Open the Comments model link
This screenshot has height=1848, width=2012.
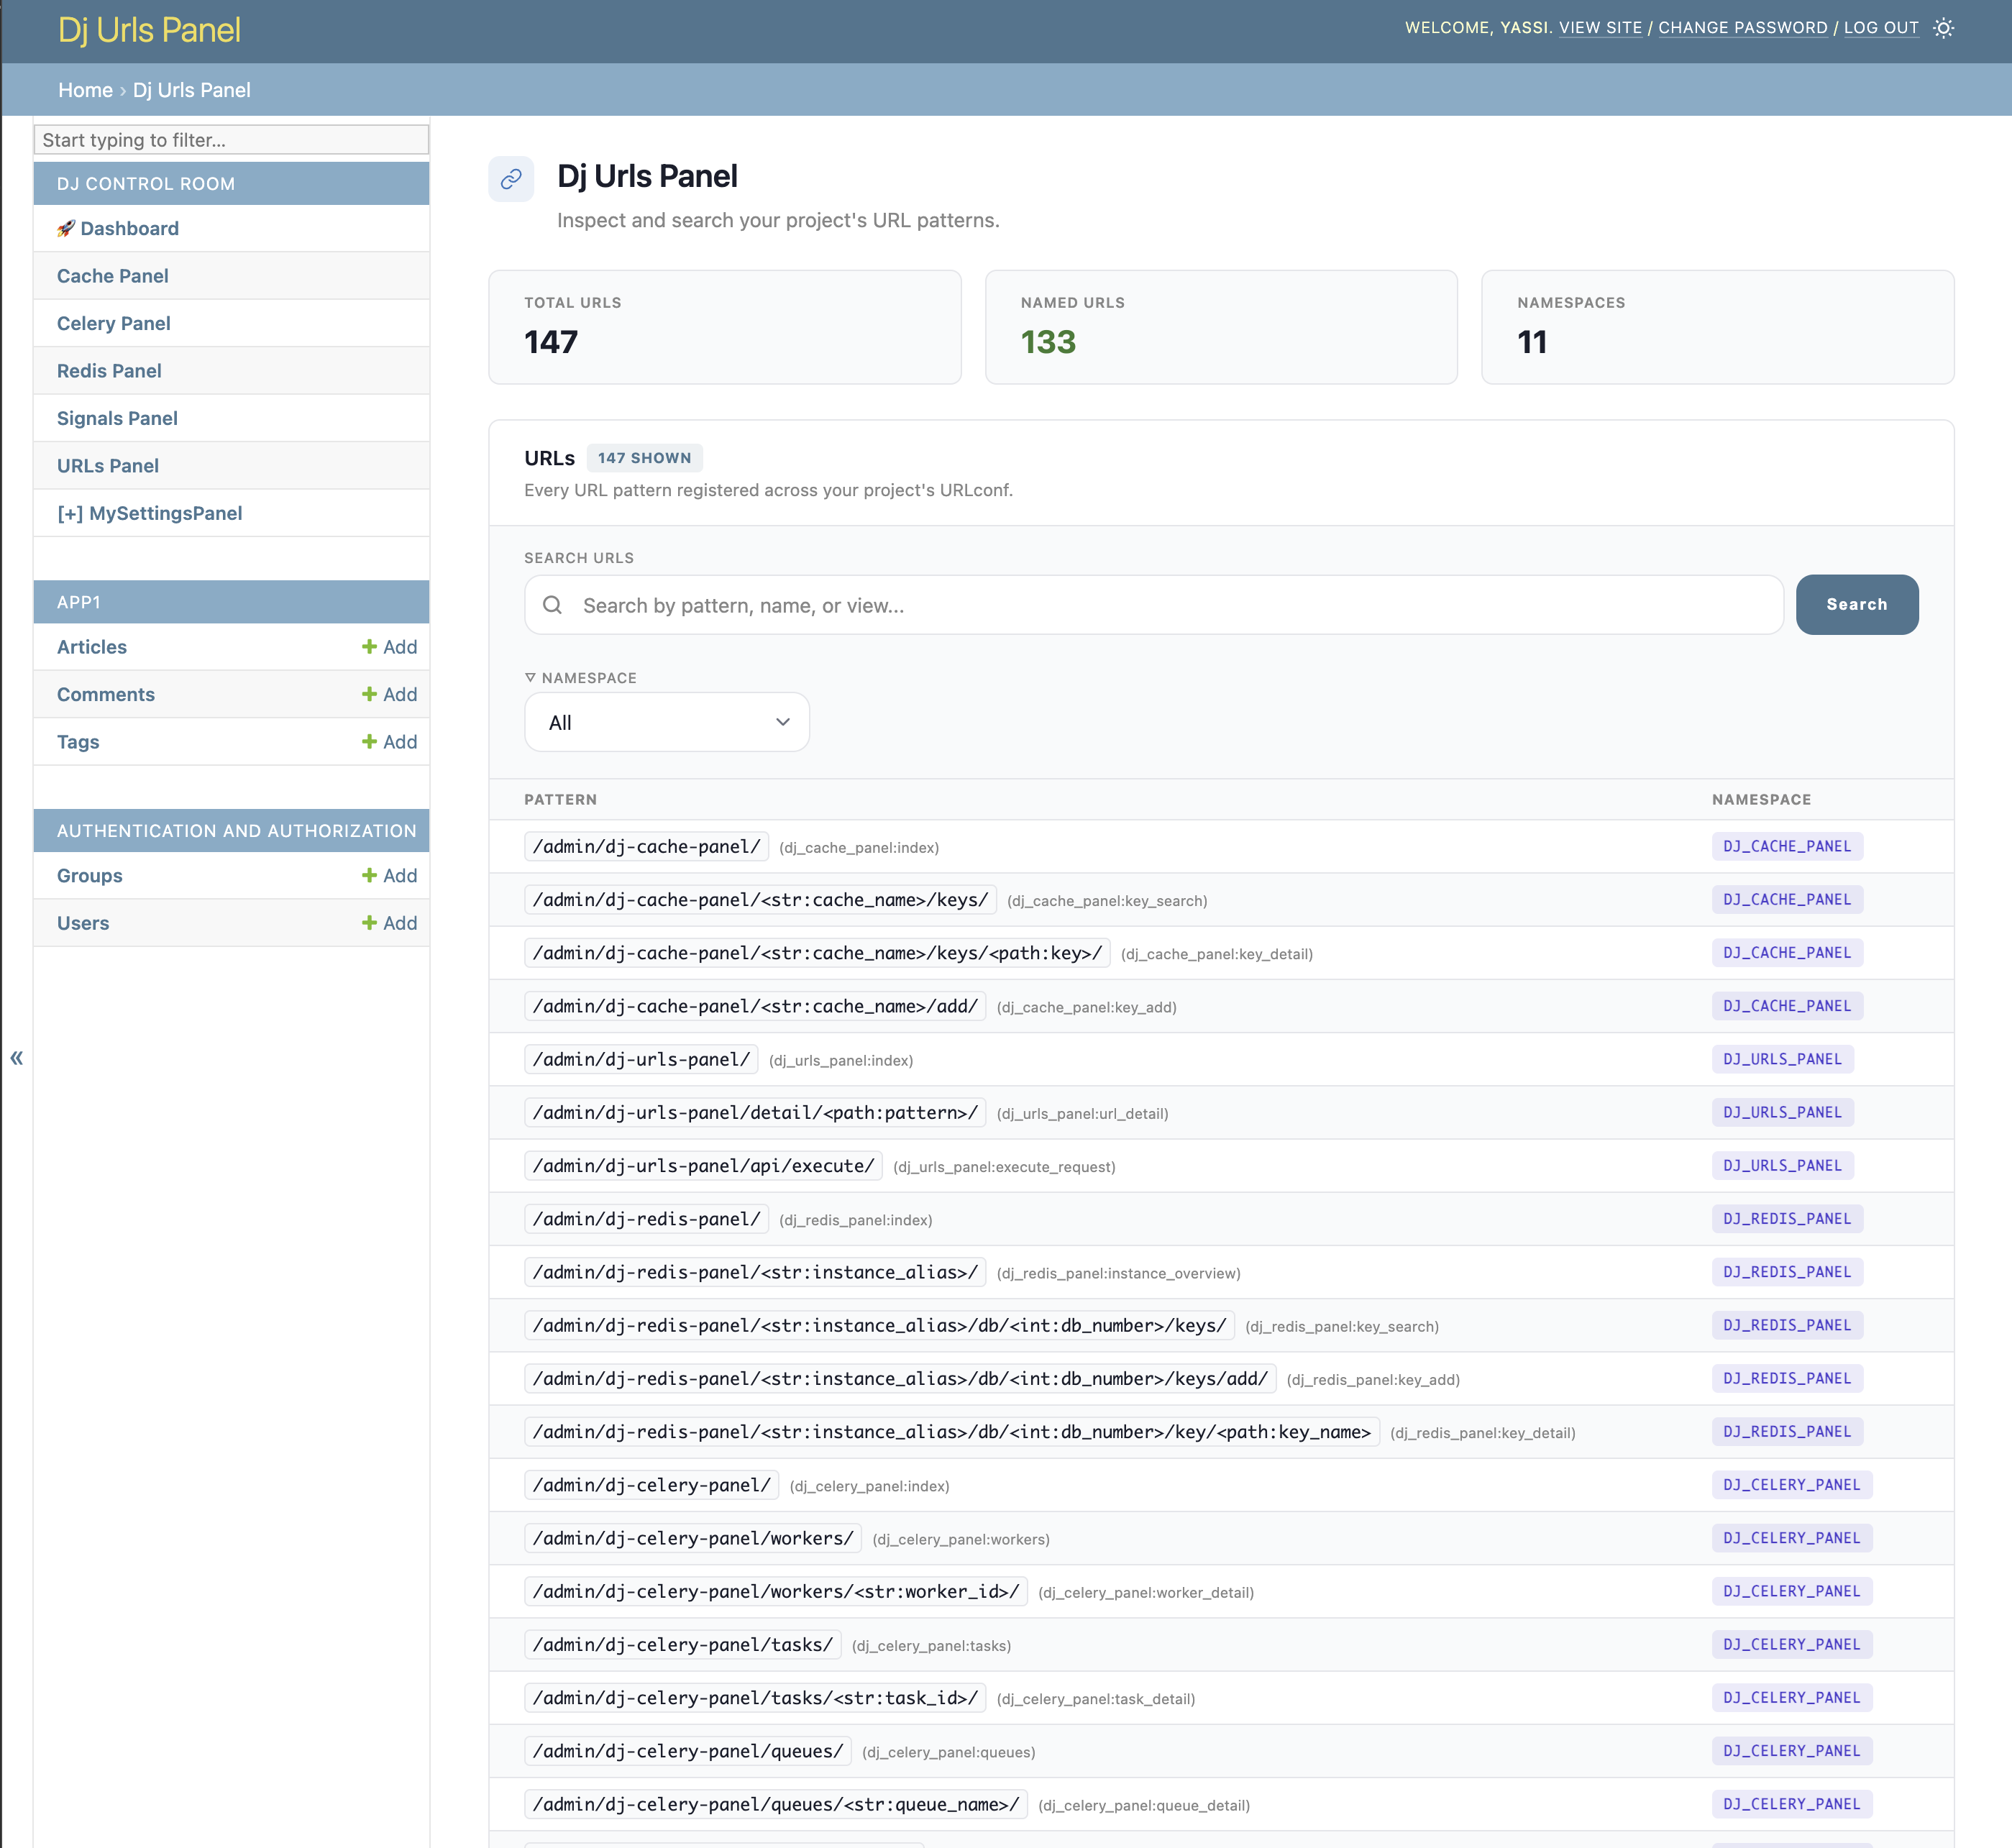pos(106,694)
